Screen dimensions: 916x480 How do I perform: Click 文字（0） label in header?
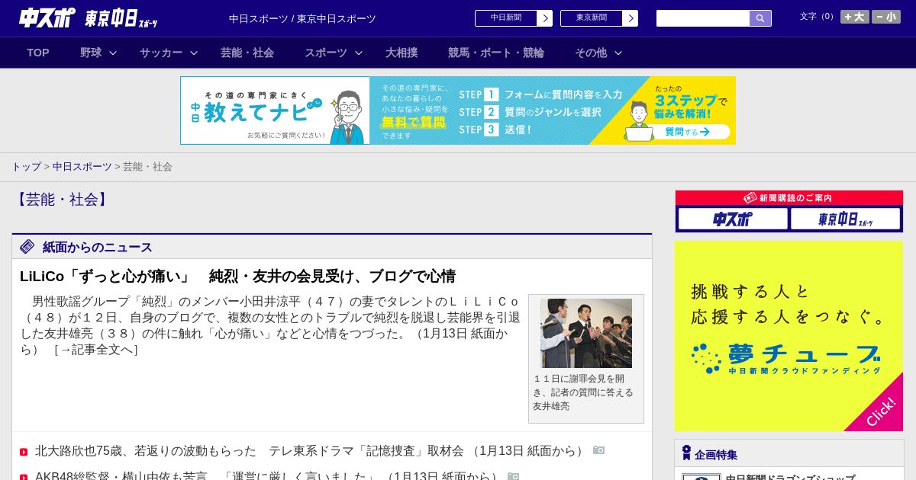818,17
